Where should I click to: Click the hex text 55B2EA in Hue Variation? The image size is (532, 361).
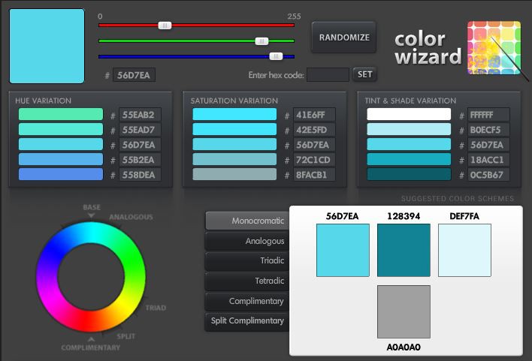[x=138, y=160]
